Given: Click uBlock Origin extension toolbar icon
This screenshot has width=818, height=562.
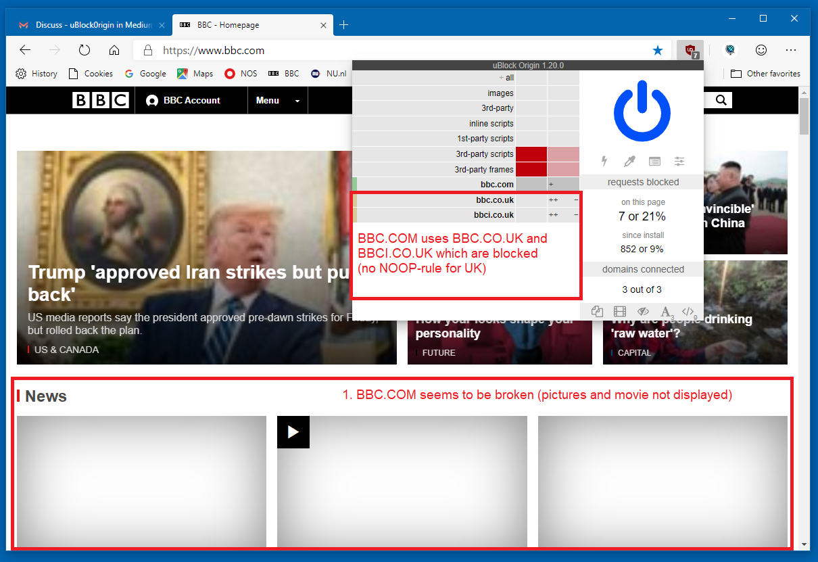Looking at the screenshot, I should click(690, 50).
